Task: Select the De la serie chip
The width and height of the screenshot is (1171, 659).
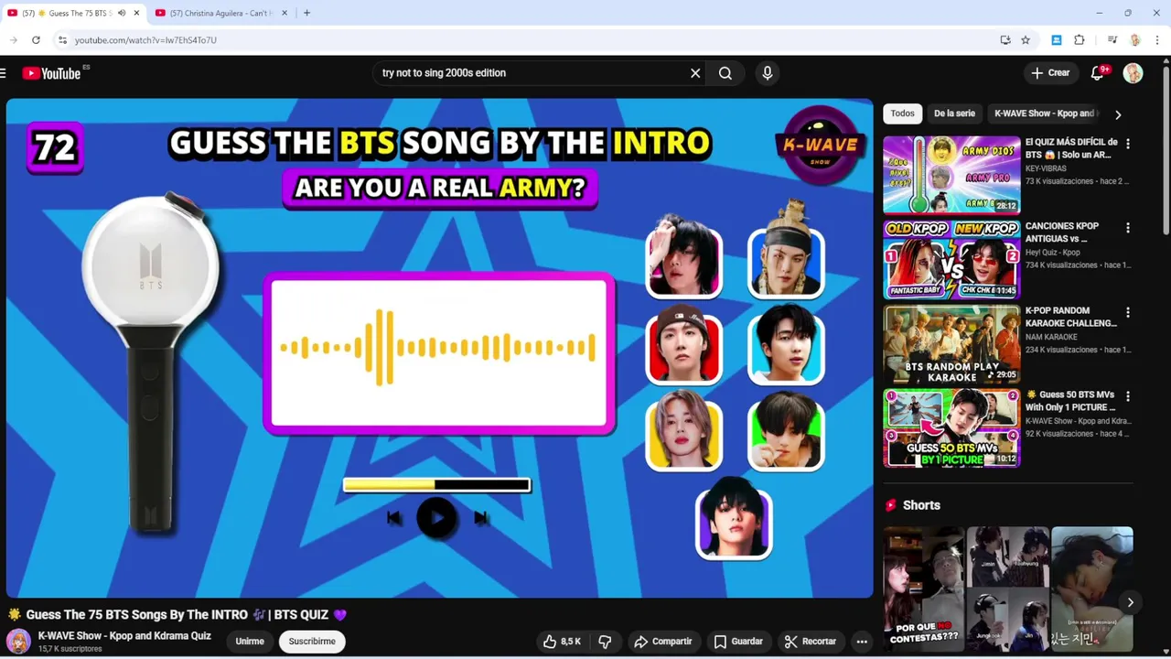Action: 954,113
